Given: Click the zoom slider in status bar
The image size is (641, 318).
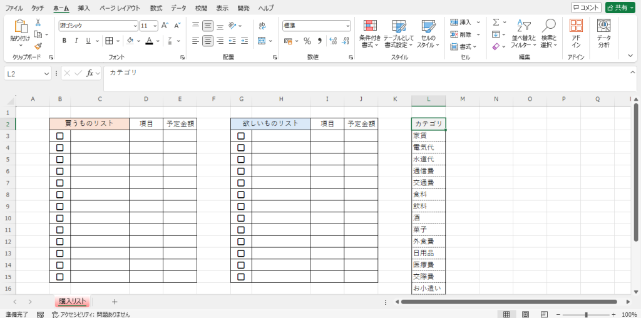Looking at the screenshot, I should (586, 314).
